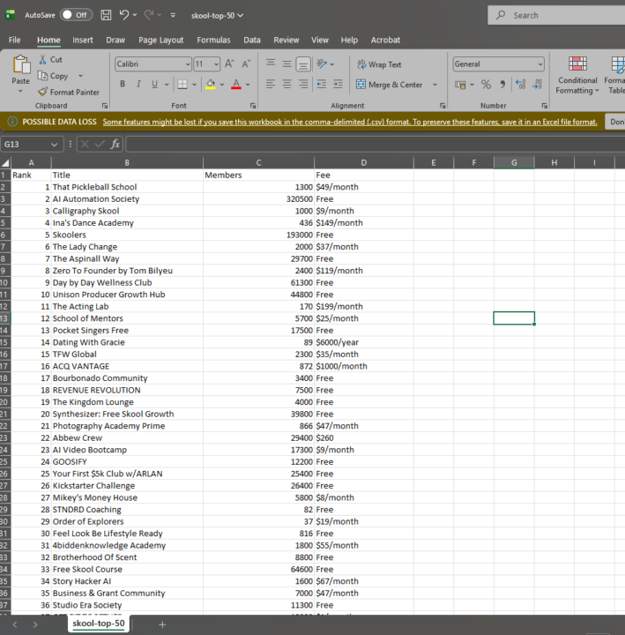The image size is (625, 635).
Task: Open the Acrobat tab
Action: pos(385,40)
